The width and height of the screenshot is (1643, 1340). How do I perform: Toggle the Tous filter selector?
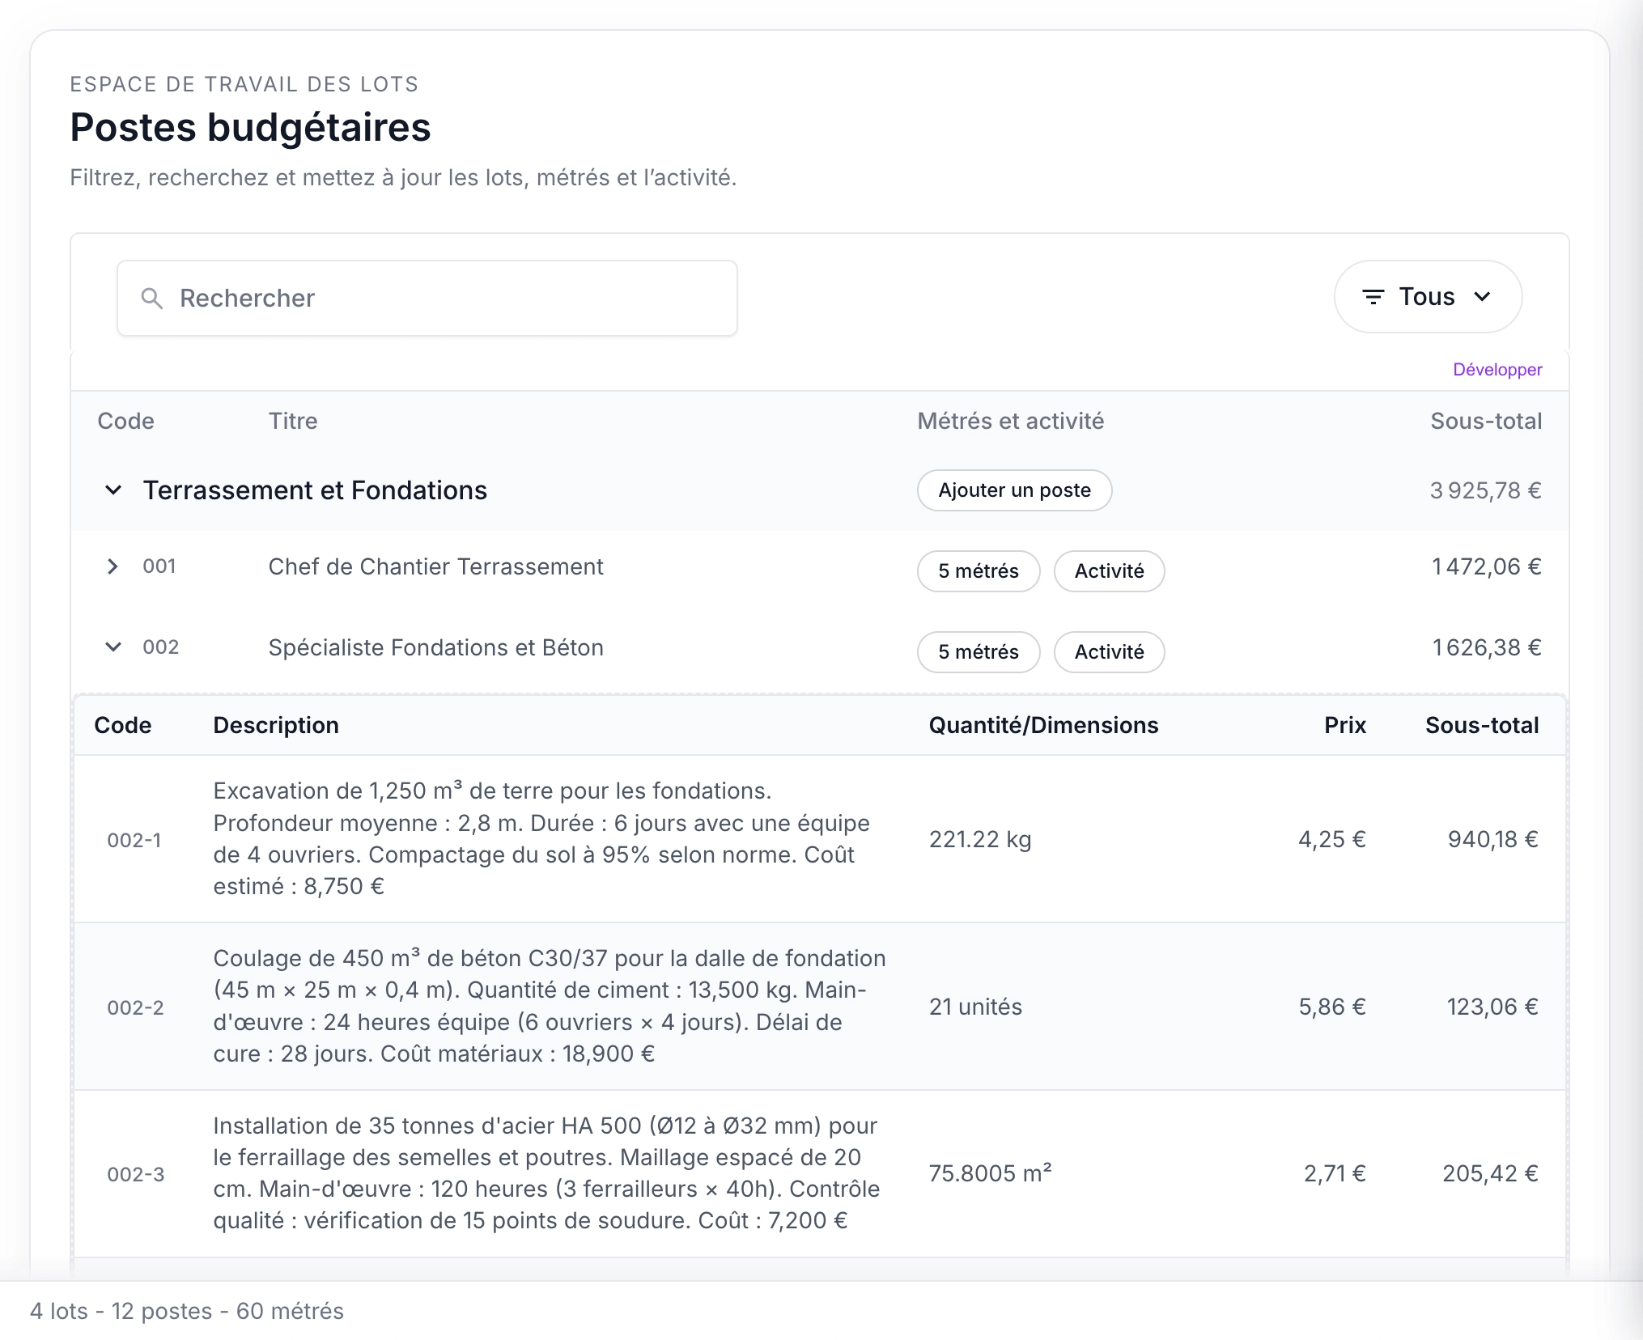pos(1427,296)
